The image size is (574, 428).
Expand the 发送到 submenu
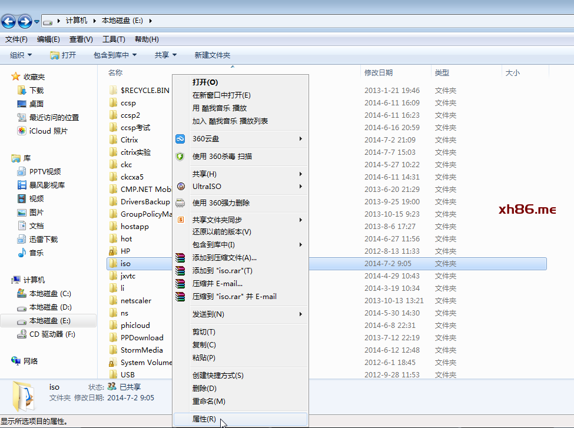coord(240,314)
